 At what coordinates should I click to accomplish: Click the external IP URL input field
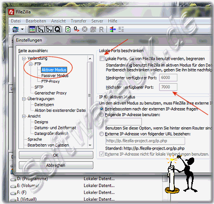[x=145, y=141]
